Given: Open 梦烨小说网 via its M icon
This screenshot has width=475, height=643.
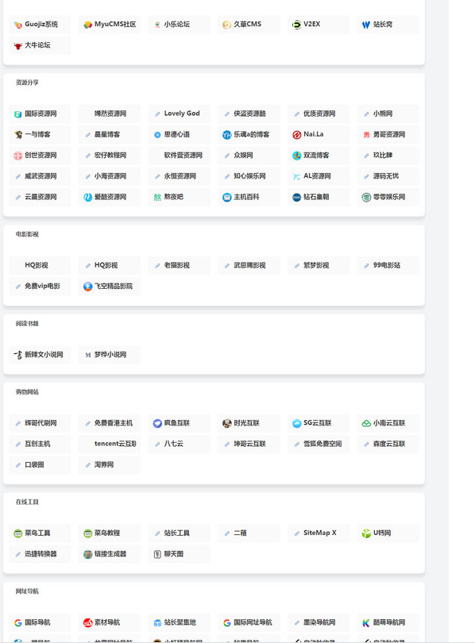Looking at the screenshot, I should pyautogui.click(x=88, y=355).
